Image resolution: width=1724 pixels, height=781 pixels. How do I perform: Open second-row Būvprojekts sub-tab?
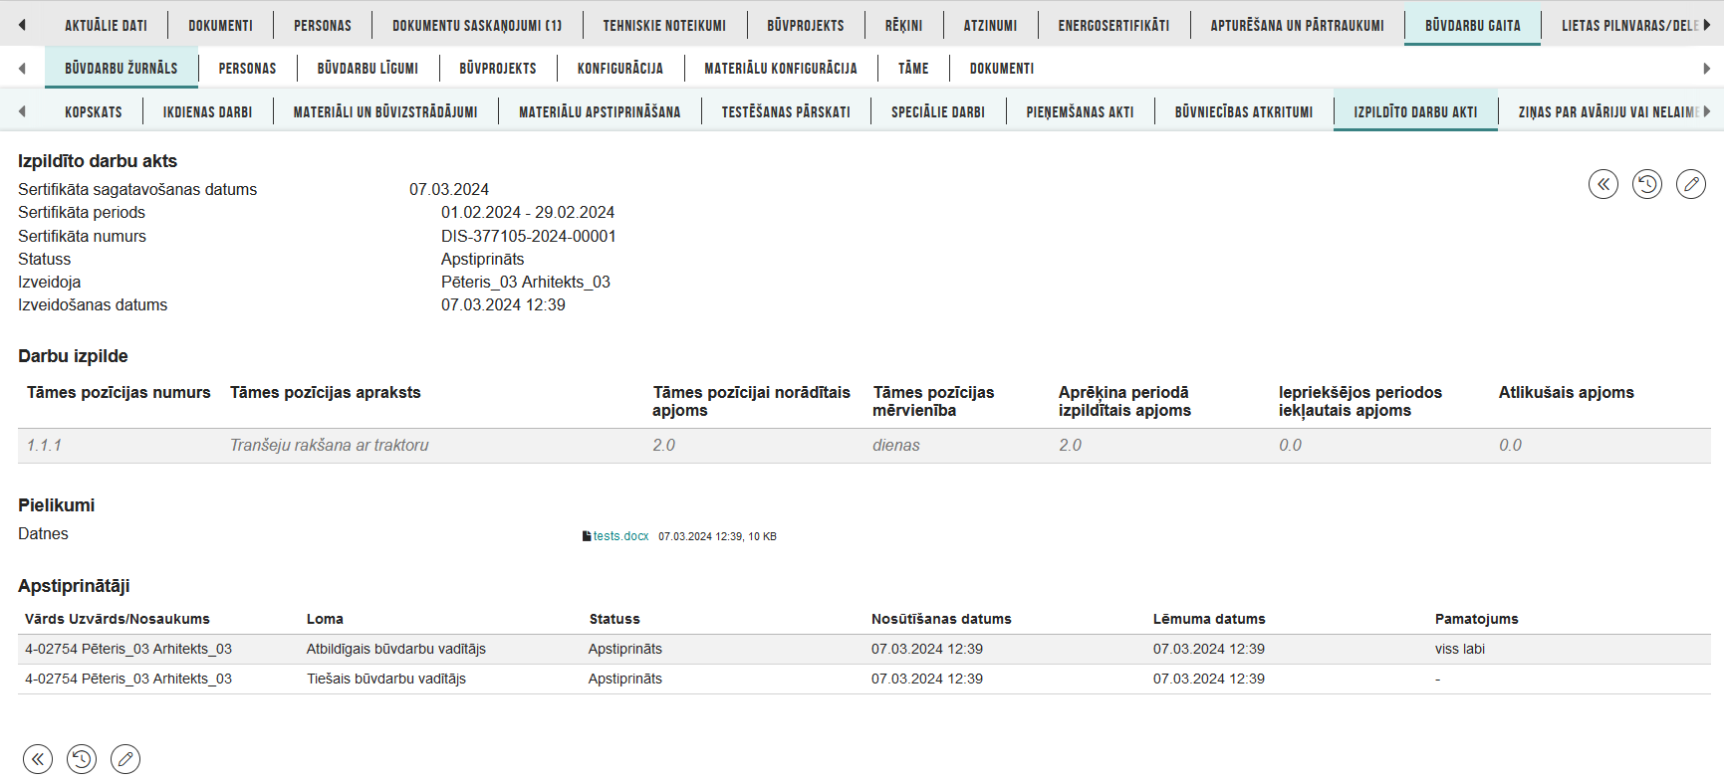tap(498, 68)
